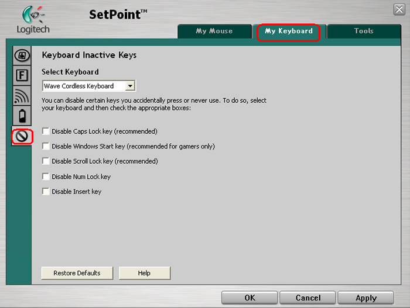Select the inactive keys prohibition icon
The image size is (410, 308).
pyautogui.click(x=22, y=136)
